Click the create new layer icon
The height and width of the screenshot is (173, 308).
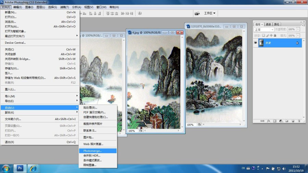pos(293,121)
